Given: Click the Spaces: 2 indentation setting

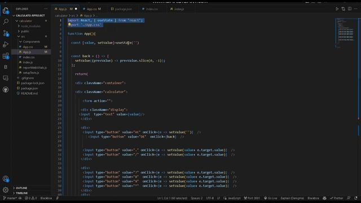Looking at the screenshot, I should click(197, 198).
